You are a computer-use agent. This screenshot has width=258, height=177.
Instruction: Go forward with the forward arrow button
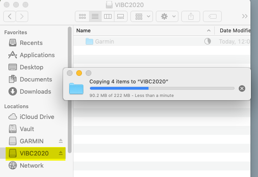pyautogui.click(x=22, y=16)
